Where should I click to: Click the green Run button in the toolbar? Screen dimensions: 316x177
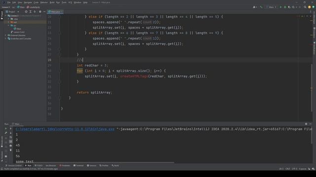[280, 7]
